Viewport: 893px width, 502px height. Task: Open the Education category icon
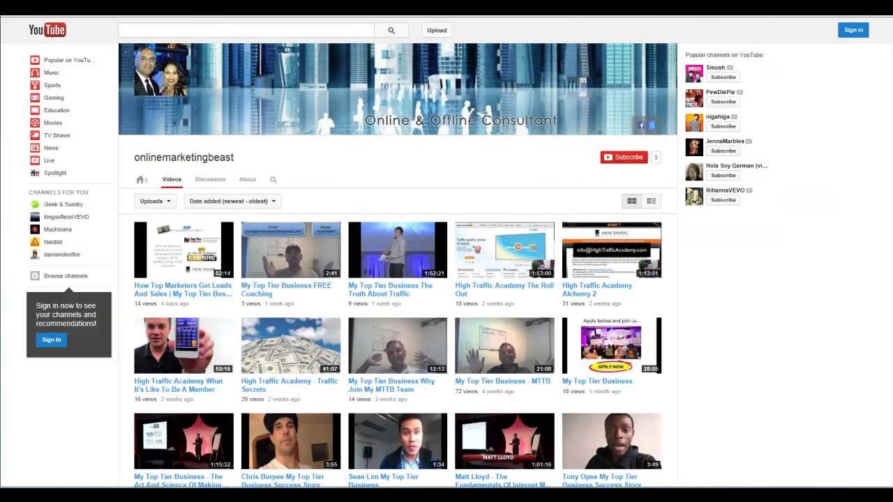click(x=35, y=110)
